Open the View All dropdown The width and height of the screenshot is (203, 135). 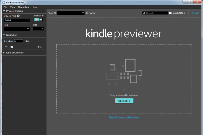coord(71,13)
